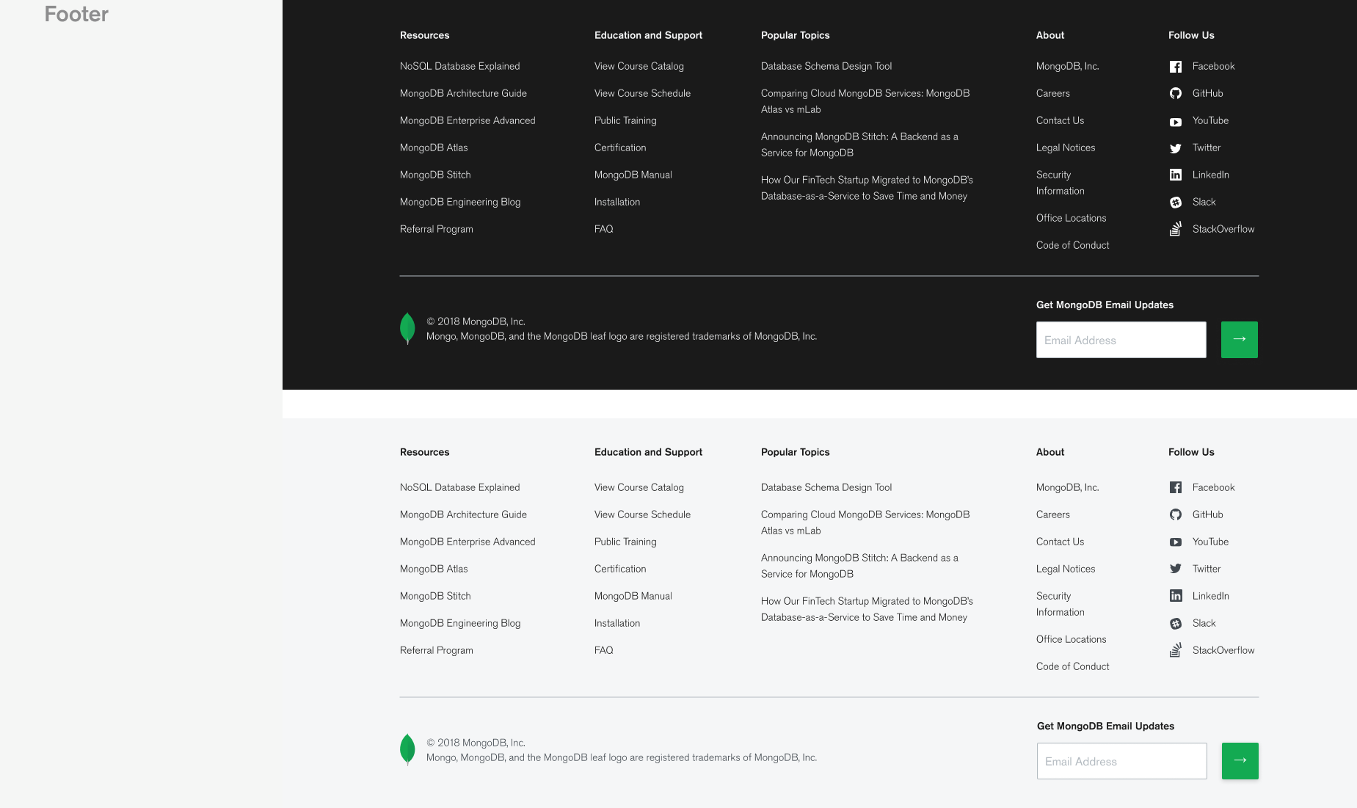Go to Careers link in light footer
Image resolution: width=1357 pixels, height=808 pixels.
pos(1052,514)
